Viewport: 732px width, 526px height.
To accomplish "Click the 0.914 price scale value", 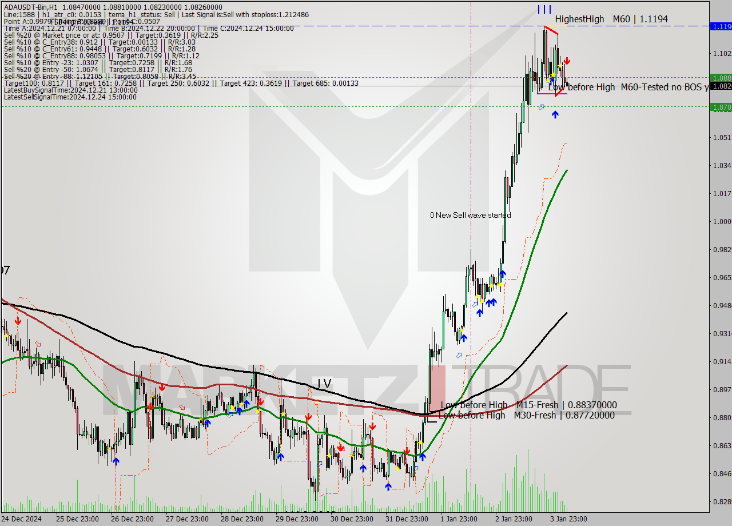I will (722, 361).
